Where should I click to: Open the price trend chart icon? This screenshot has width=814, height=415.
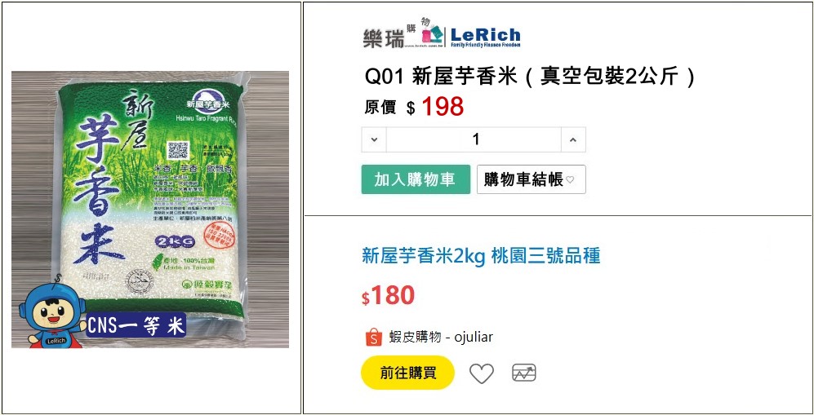pos(524,373)
